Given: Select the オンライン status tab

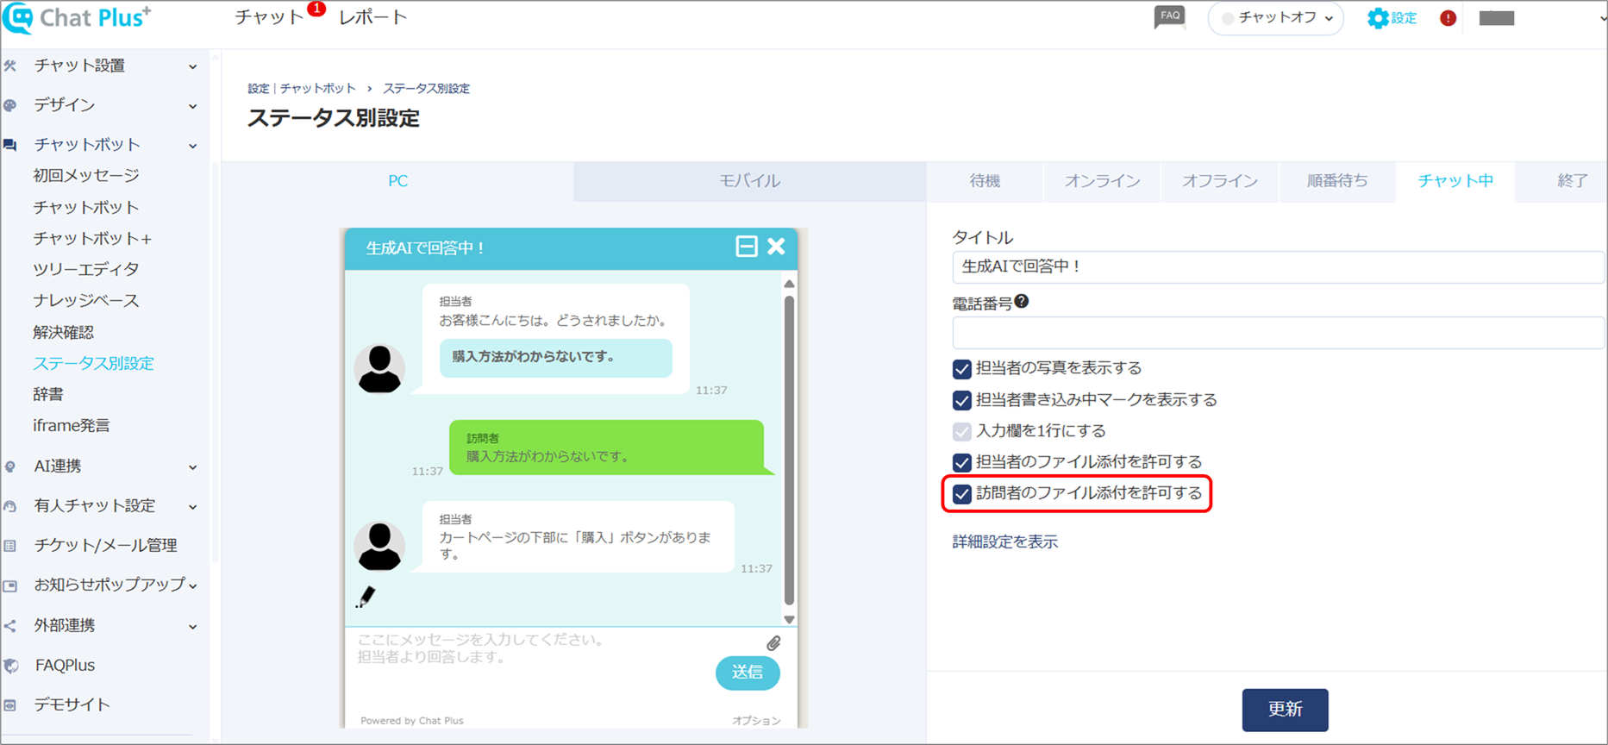Looking at the screenshot, I should click(x=1102, y=181).
